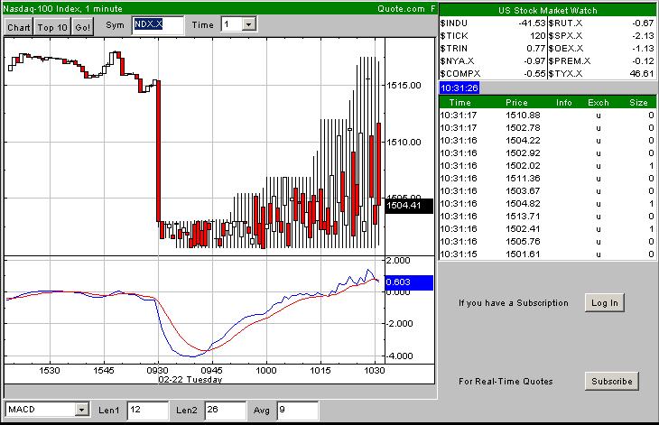Click the 0930 time axis label

pos(158,370)
